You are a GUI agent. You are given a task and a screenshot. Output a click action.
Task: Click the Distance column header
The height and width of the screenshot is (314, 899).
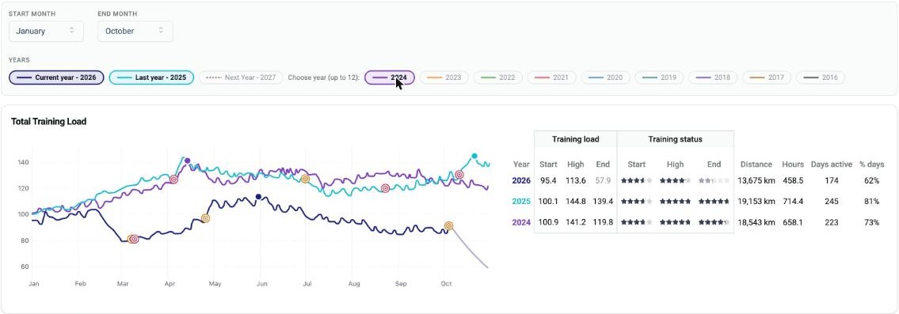(x=756, y=165)
